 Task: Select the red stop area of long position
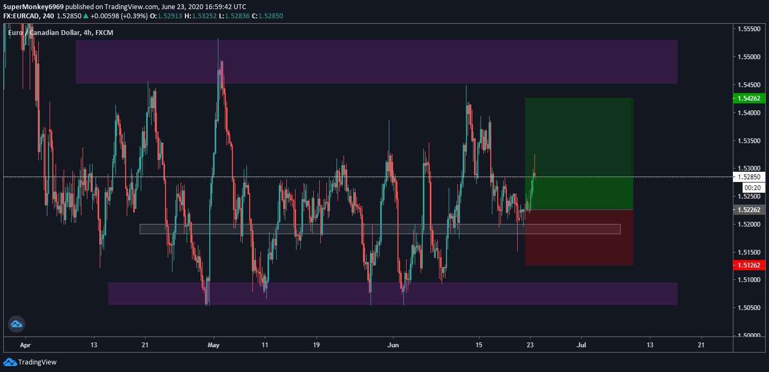coord(579,237)
